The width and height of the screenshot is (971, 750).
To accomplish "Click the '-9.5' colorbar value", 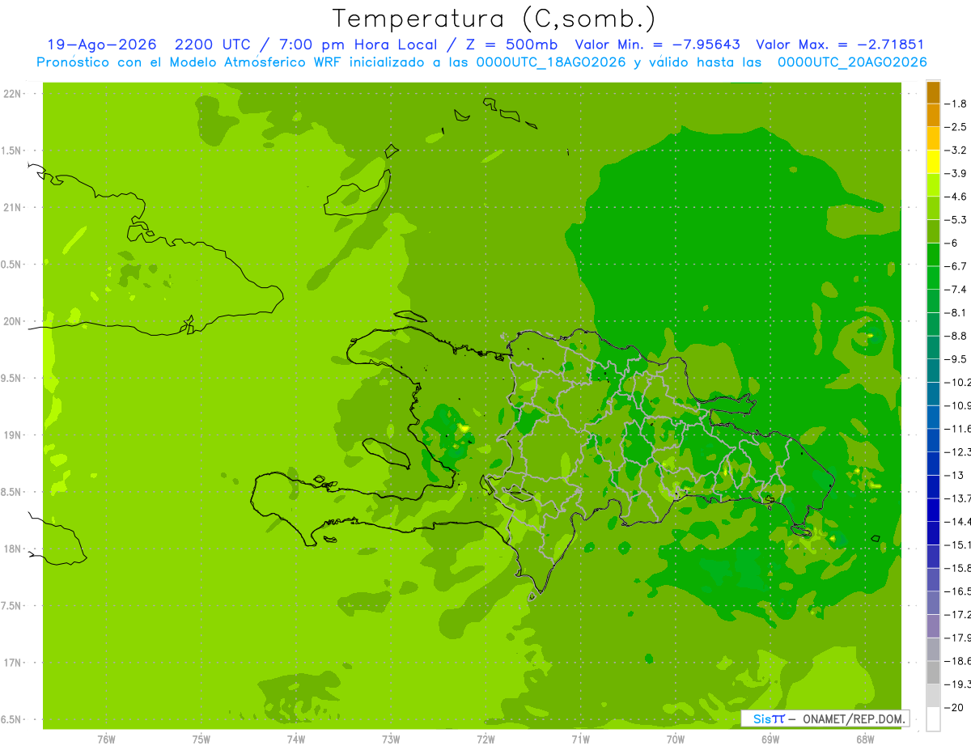I will (956, 358).
